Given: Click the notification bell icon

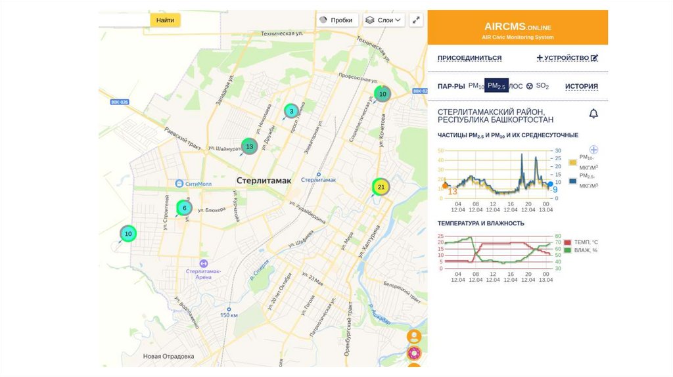Looking at the screenshot, I should pyautogui.click(x=593, y=114).
